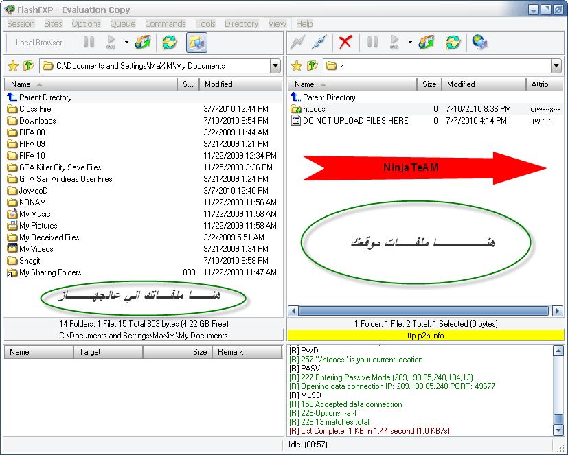Click the right pane transfer queue icon

tap(427, 43)
